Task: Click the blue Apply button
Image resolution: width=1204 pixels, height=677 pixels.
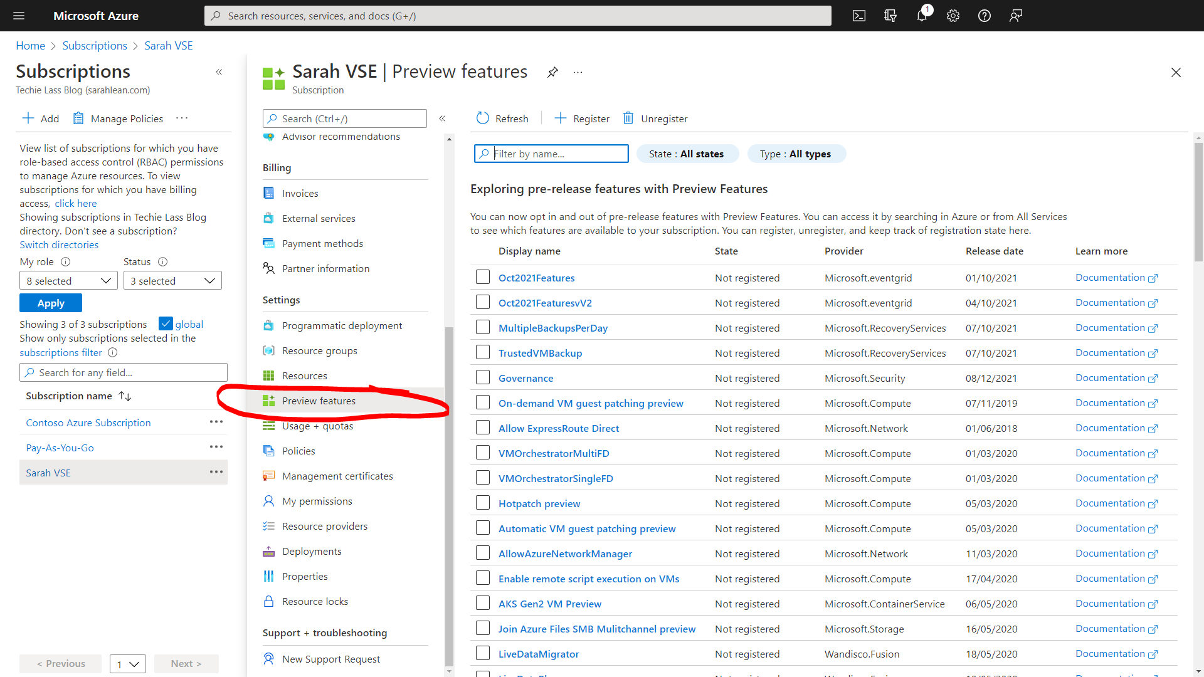Action: click(x=51, y=303)
